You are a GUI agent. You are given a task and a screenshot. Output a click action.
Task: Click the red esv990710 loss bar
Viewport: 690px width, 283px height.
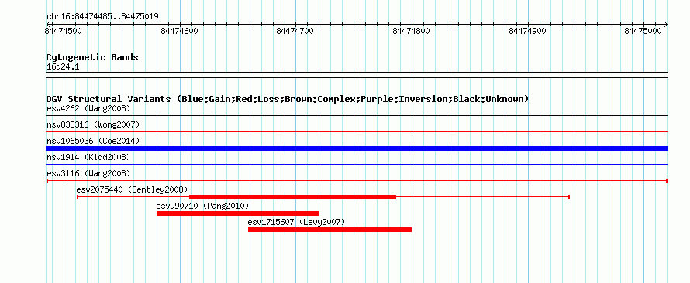[238, 213]
